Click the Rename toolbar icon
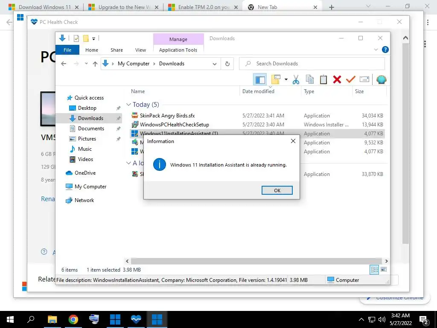This screenshot has height=328, width=437. click(364, 80)
